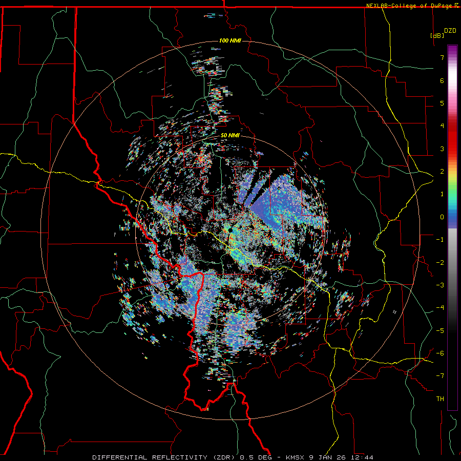Viewport: 461px width, 461px height.
Task: Click the Differential Reflectivity product title caption
Action: pyautogui.click(x=233, y=457)
